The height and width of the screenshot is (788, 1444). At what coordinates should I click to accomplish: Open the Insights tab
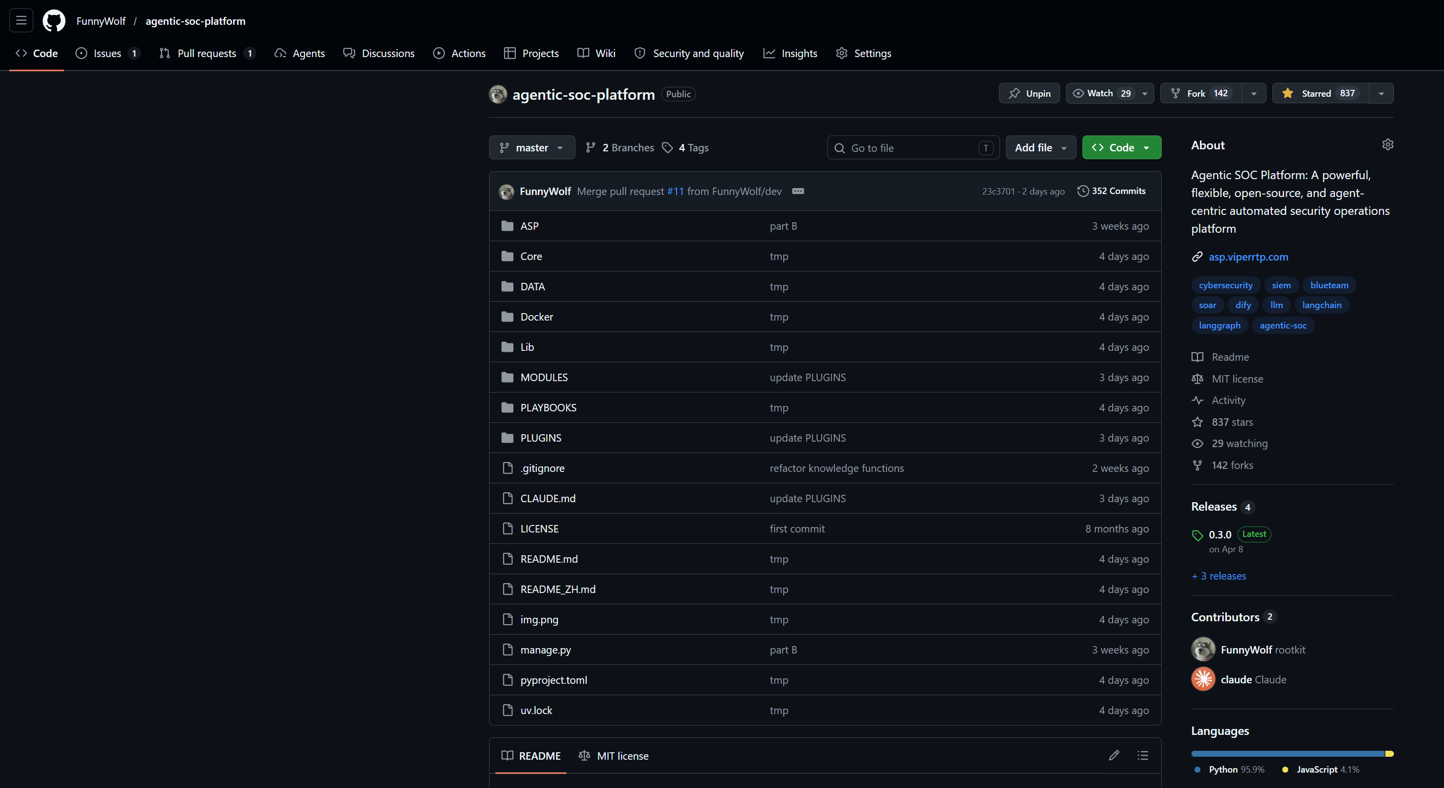(x=790, y=53)
